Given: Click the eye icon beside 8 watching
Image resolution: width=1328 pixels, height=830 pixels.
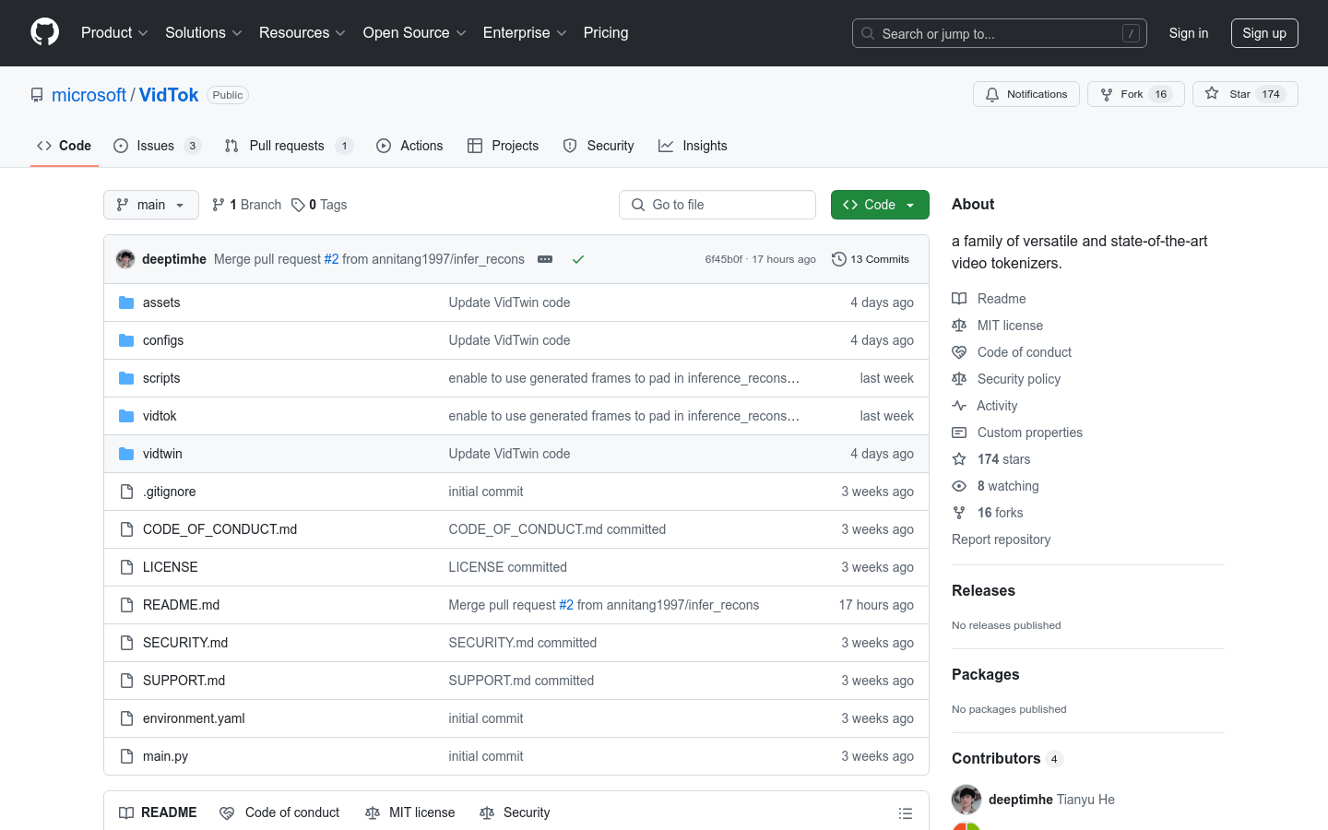Looking at the screenshot, I should pyautogui.click(x=959, y=486).
